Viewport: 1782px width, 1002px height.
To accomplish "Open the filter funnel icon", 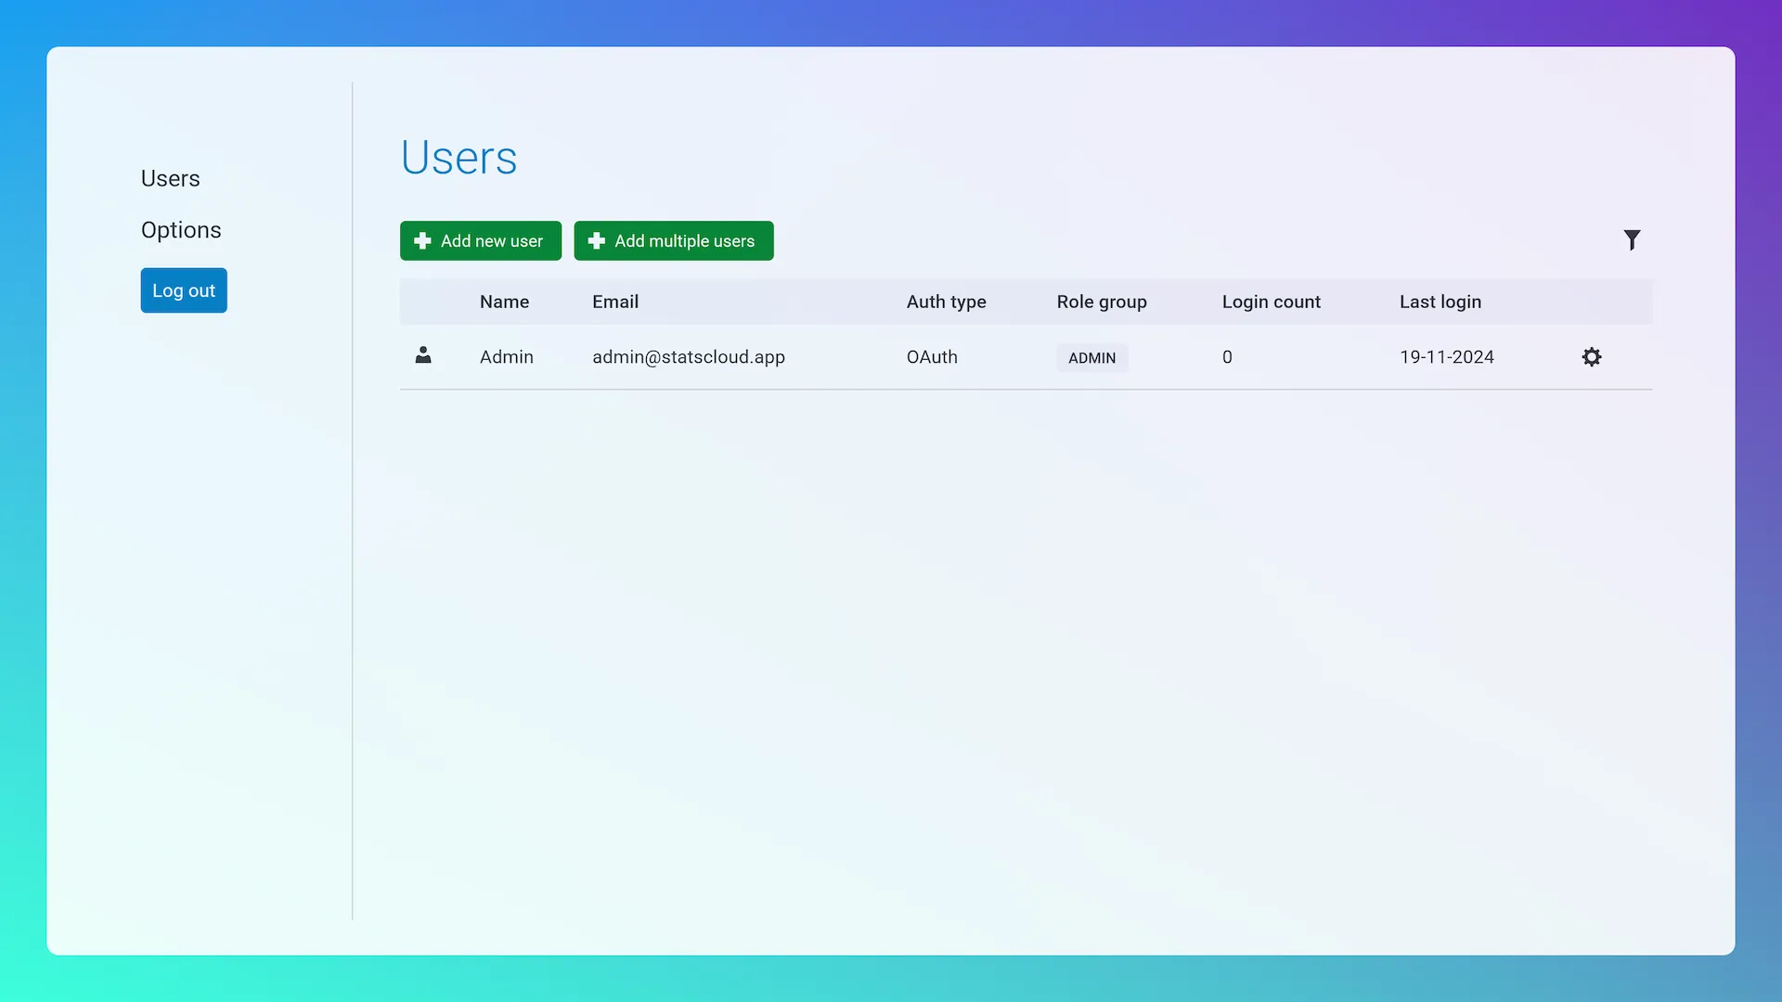I will (1632, 240).
